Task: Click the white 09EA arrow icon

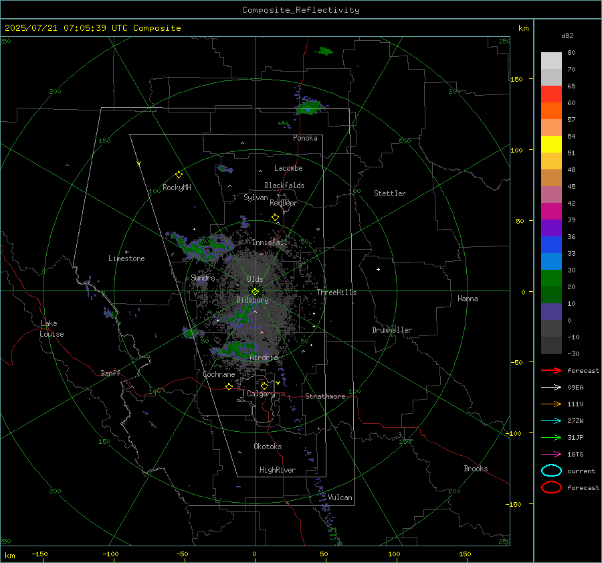Action: click(551, 388)
